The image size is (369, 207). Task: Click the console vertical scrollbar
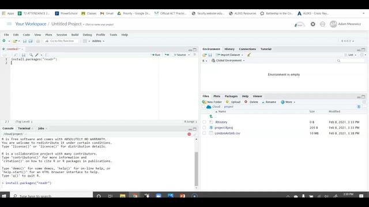coord(196,168)
